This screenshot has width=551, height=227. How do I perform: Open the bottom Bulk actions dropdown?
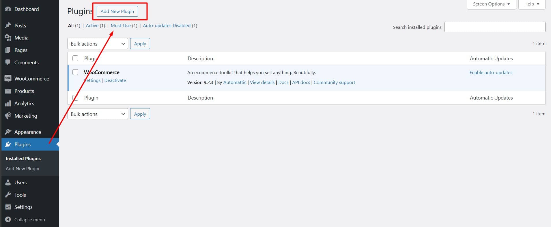(98, 114)
